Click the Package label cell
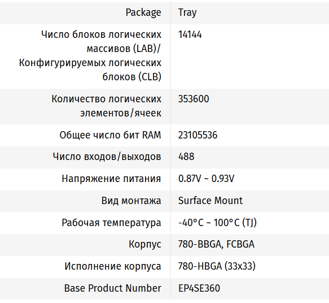 point(143,12)
